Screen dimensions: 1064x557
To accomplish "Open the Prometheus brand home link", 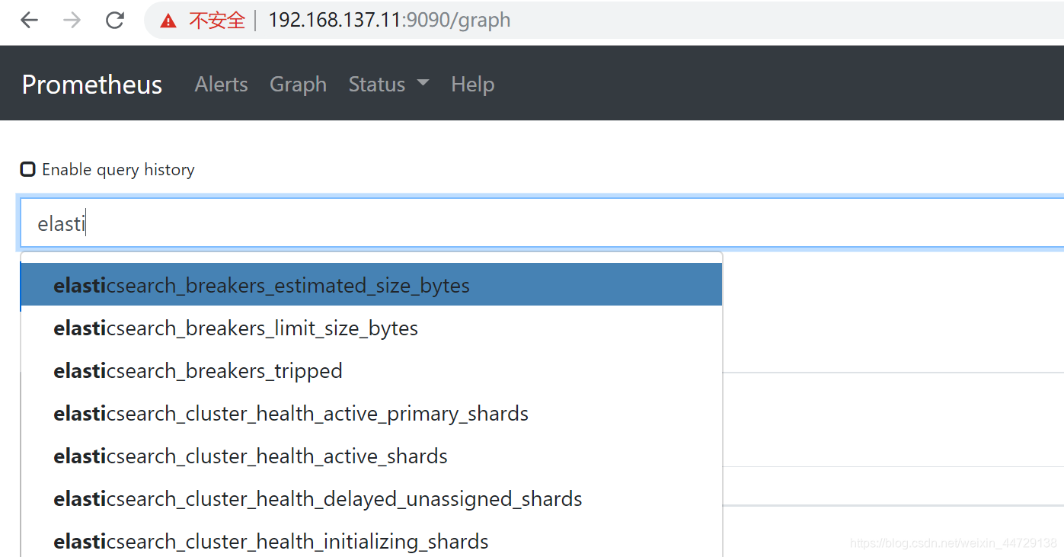I will tap(92, 84).
